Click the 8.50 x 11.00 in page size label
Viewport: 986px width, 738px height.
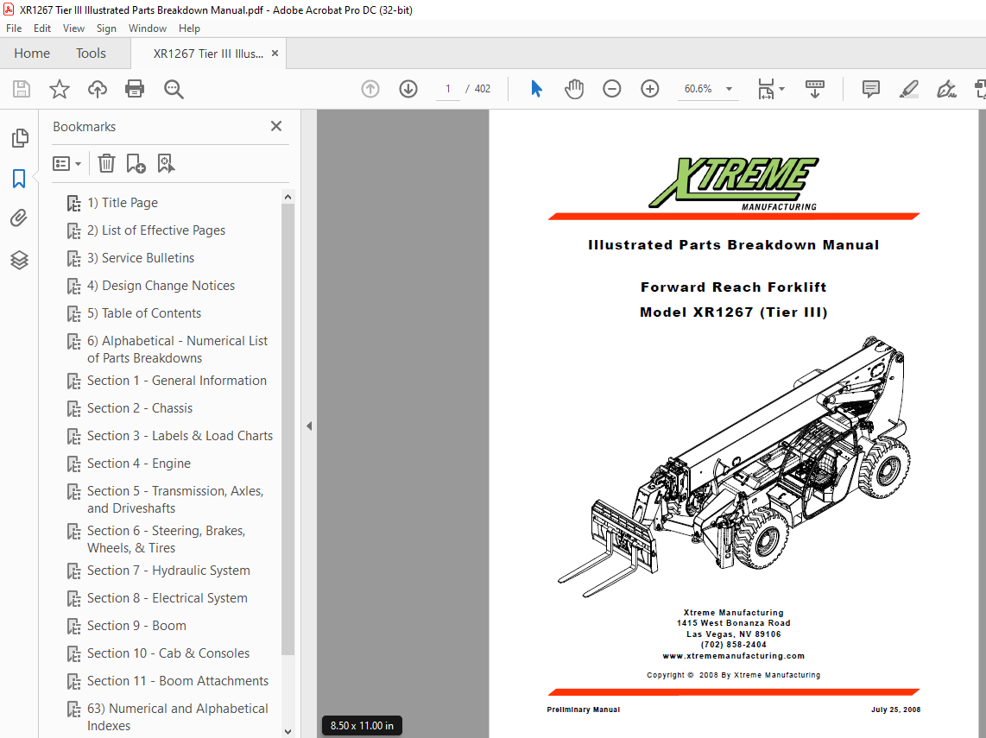pos(363,725)
